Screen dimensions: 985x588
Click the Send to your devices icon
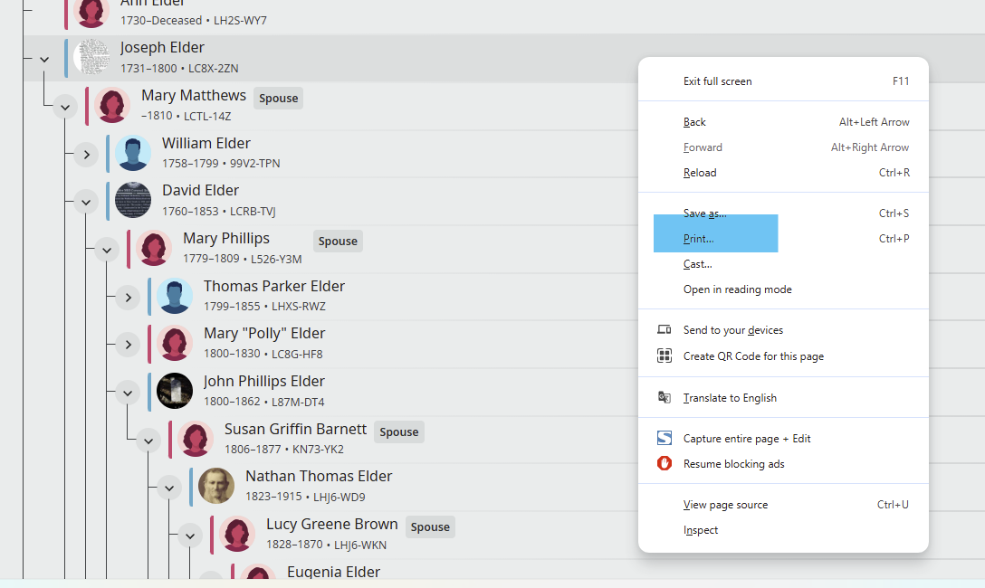[664, 329]
